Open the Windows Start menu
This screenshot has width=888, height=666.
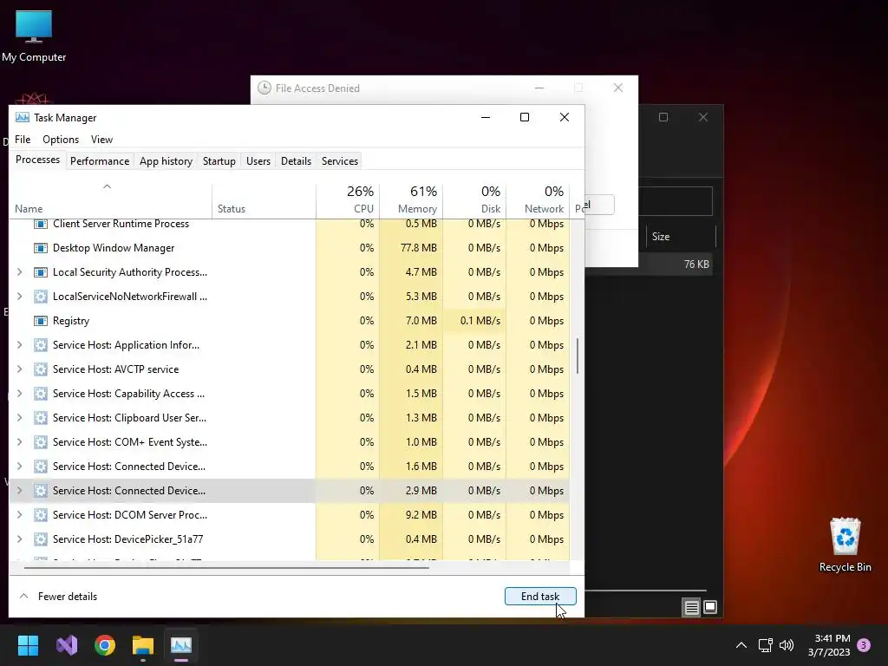click(28, 645)
